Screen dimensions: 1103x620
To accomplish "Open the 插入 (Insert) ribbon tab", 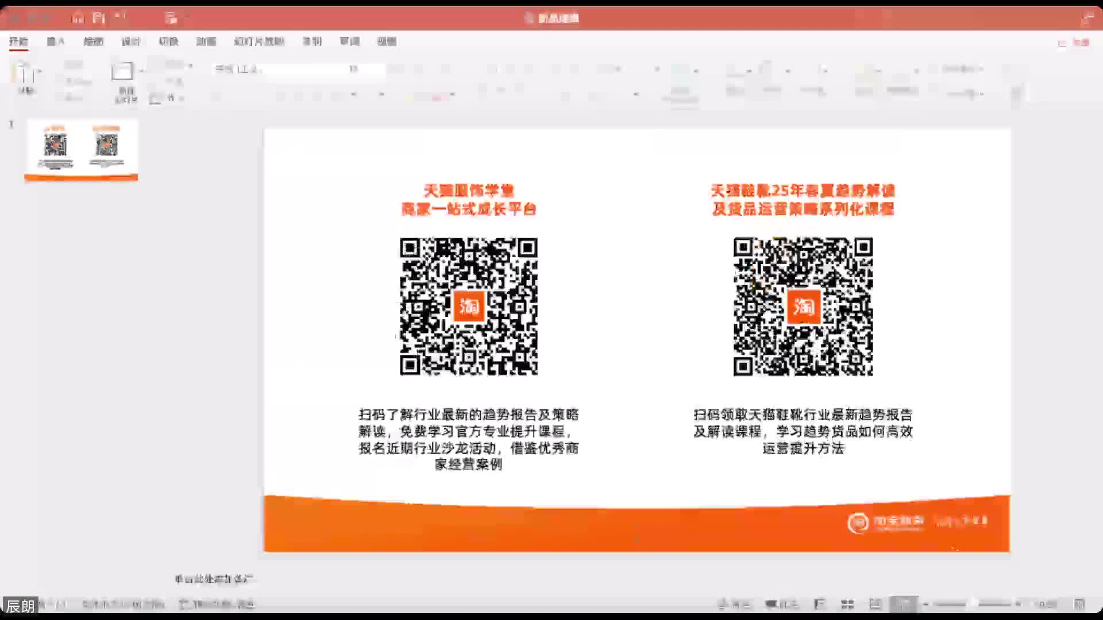I will coord(56,41).
